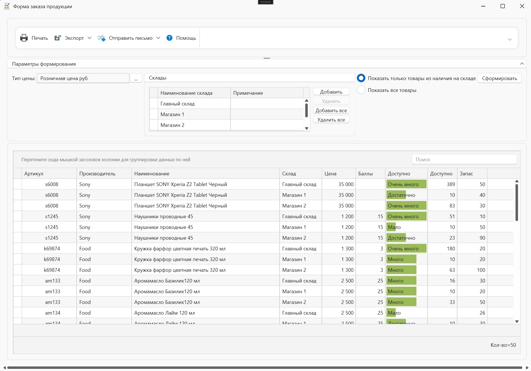Click horizontal scrollbar right arrow

click(x=527, y=368)
